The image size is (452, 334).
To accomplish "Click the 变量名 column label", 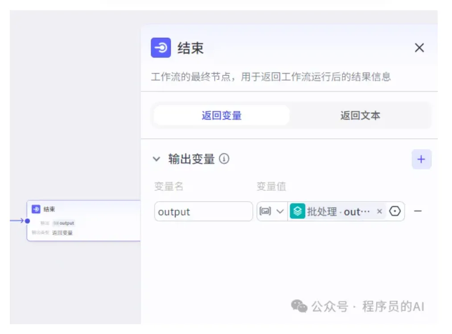I will tap(168, 186).
